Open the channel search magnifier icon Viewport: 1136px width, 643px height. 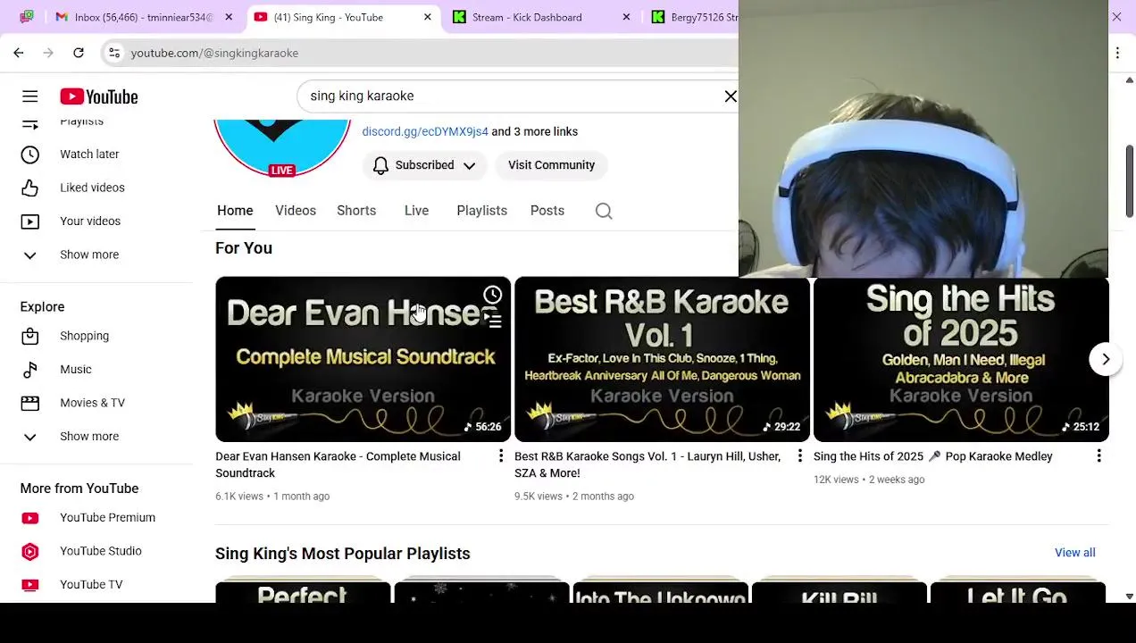pos(604,211)
